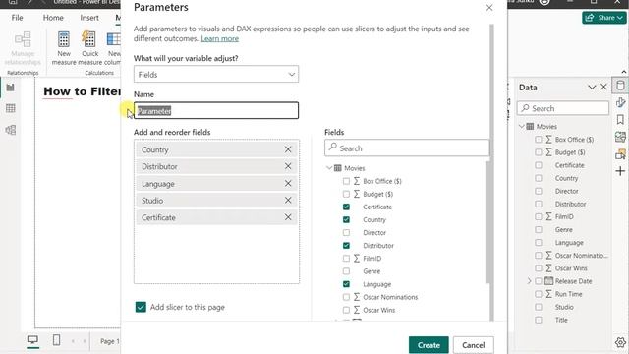Switch to Report view icon in left sidebar

[11, 88]
